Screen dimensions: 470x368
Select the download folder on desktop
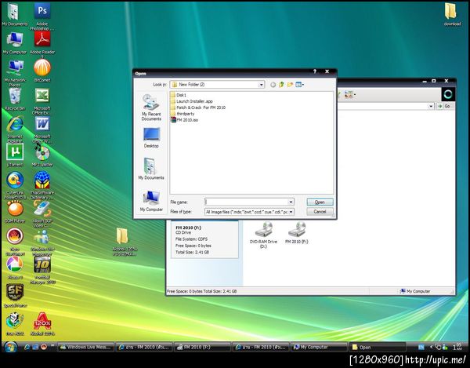(x=452, y=15)
